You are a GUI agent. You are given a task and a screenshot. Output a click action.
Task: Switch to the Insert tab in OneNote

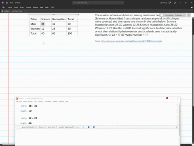click(16, 7)
